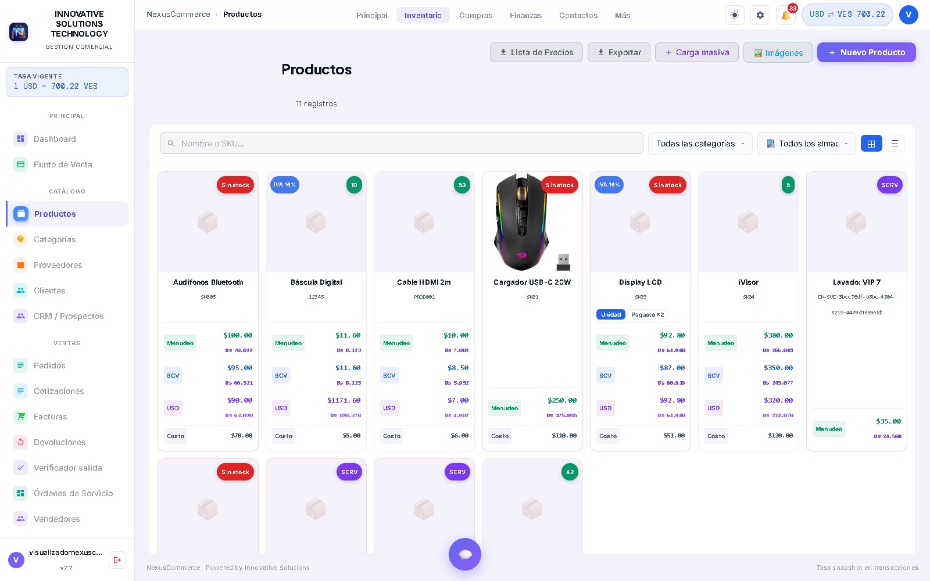
Task: Open the settings gear icon
Action: click(x=760, y=15)
